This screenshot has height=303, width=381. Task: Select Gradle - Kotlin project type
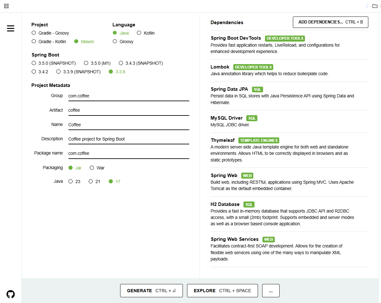click(49, 42)
